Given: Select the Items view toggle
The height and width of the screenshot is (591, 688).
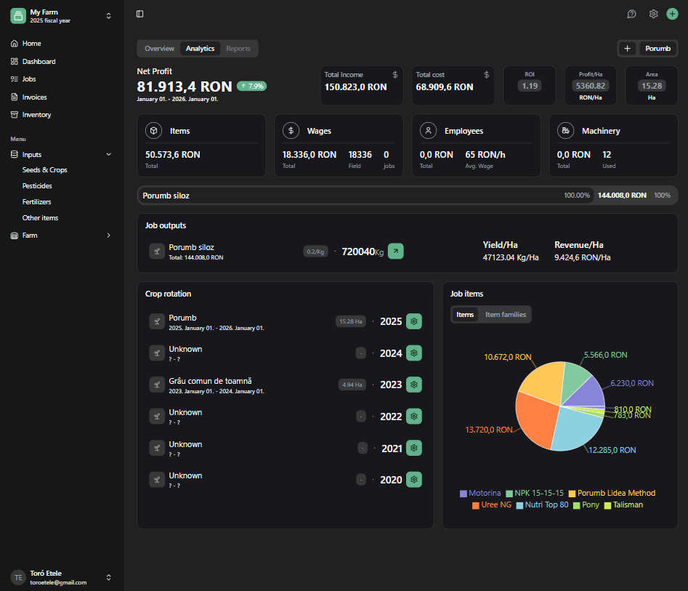Looking at the screenshot, I should coord(465,315).
